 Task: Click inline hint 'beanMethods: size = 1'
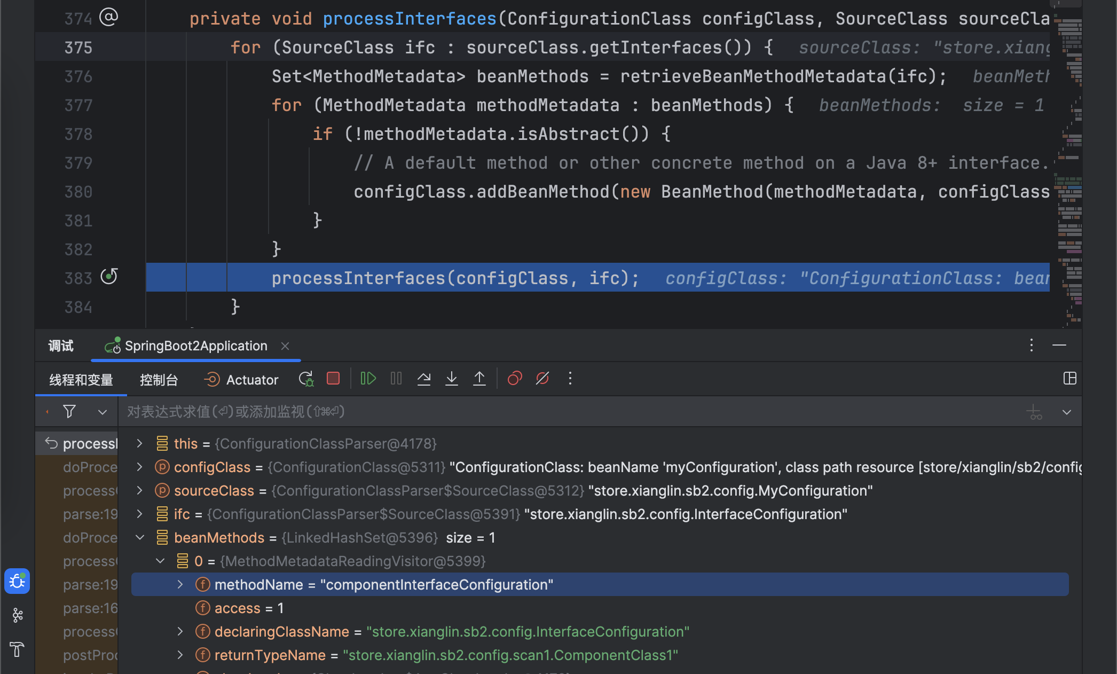tap(931, 105)
